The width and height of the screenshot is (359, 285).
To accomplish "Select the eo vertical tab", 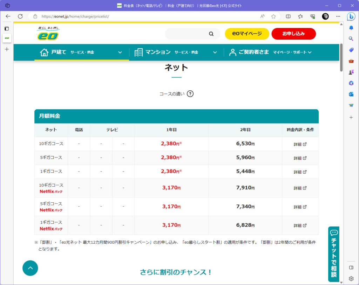I will (x=7, y=38).
